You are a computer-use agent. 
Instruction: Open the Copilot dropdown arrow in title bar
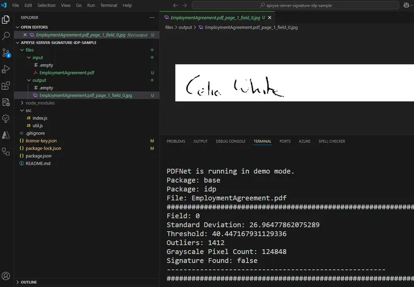click(x=412, y=5)
